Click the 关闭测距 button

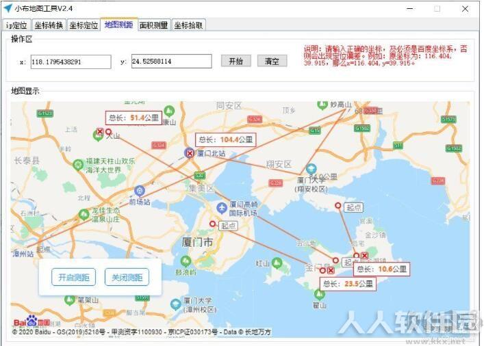127,277
